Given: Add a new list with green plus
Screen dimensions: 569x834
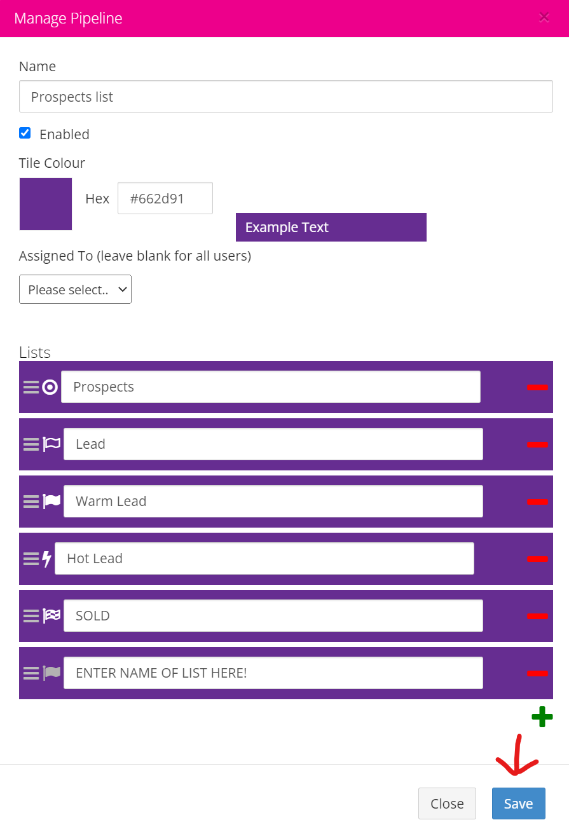Looking at the screenshot, I should click(542, 718).
